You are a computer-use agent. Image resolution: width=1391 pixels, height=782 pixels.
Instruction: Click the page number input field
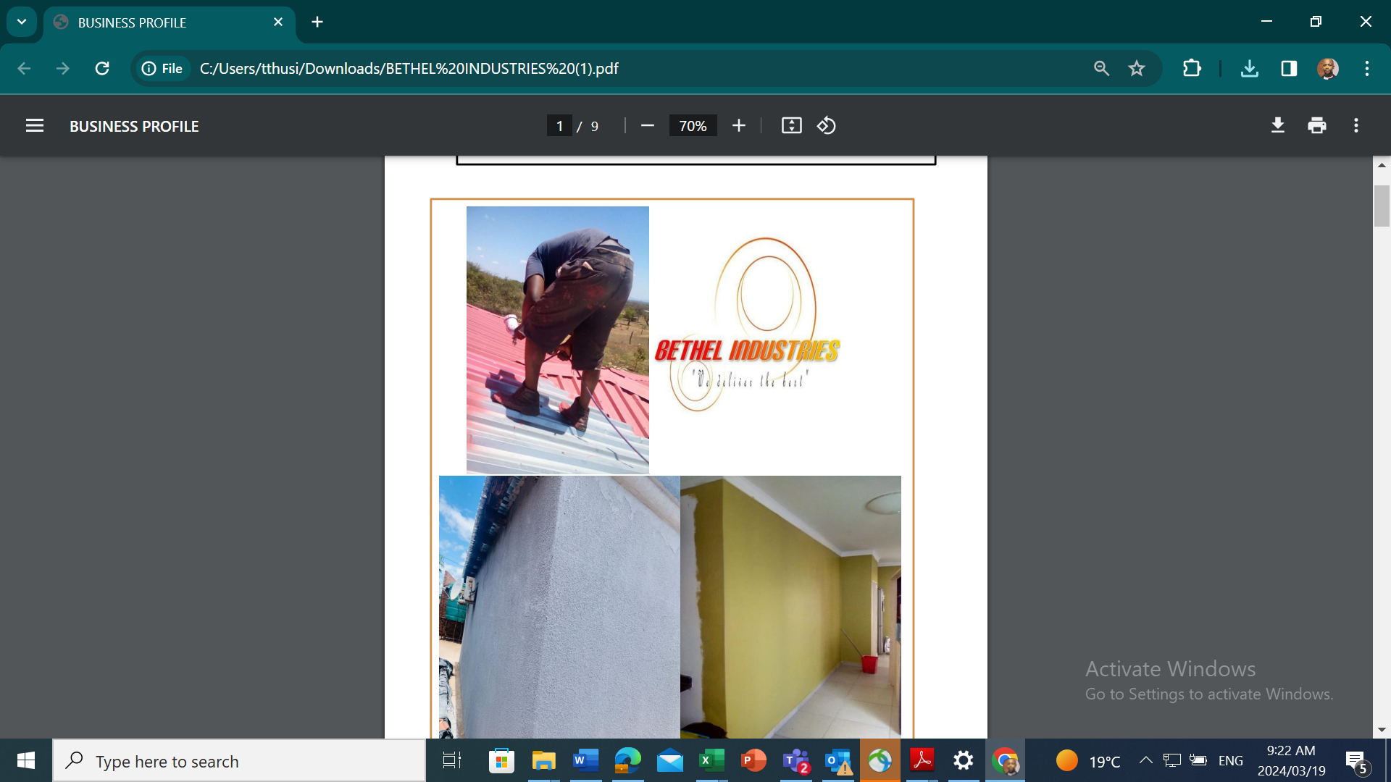point(559,126)
